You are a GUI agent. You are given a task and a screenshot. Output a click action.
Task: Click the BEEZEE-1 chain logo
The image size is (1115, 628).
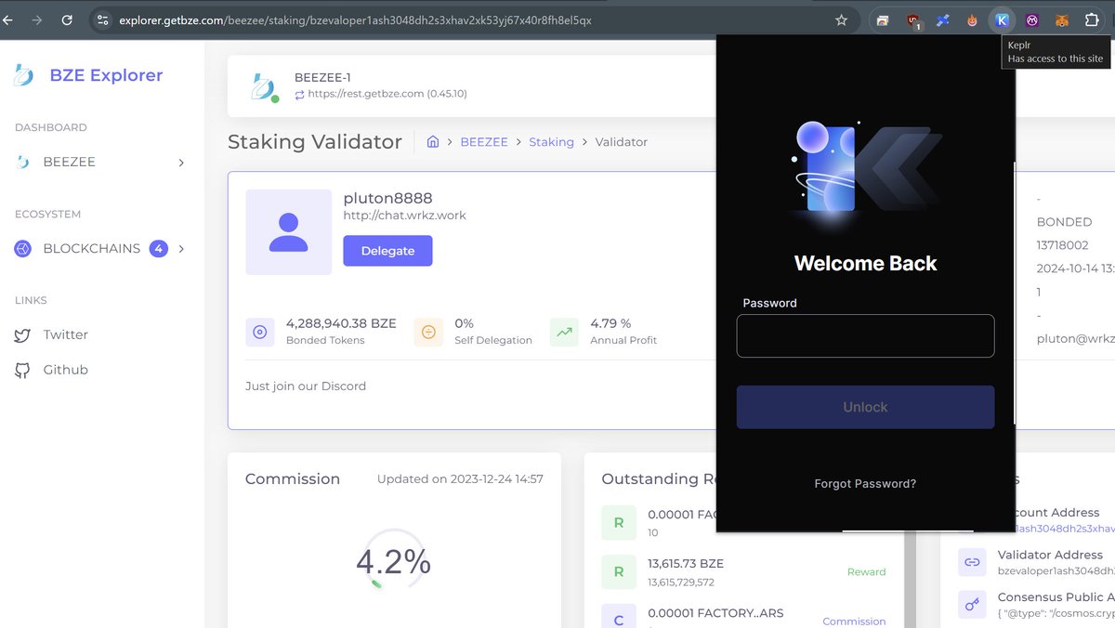pos(264,86)
